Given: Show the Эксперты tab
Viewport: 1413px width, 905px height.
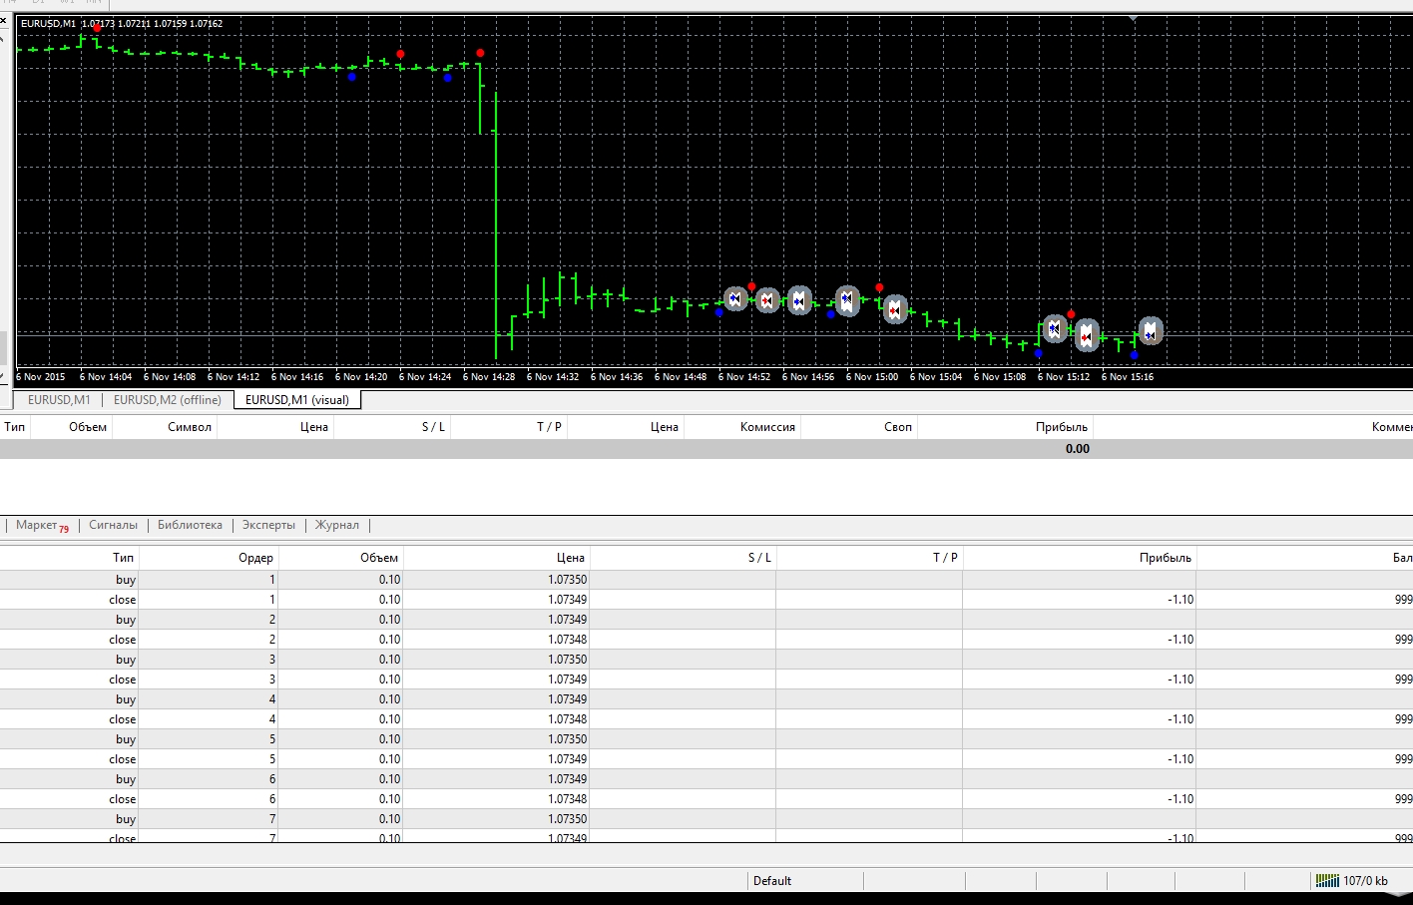Looking at the screenshot, I should pyautogui.click(x=268, y=525).
